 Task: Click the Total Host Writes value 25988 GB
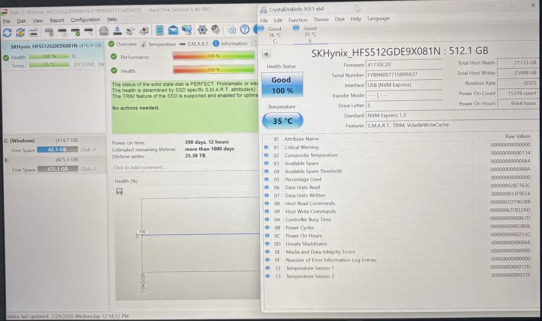(x=518, y=73)
